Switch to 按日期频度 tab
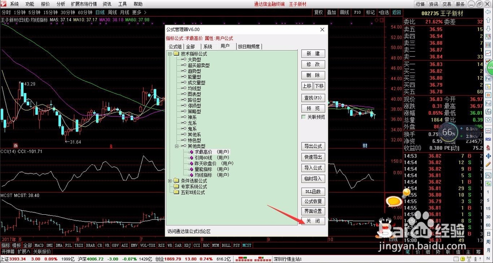The width and height of the screenshot is (493, 263). pyautogui.click(x=248, y=46)
